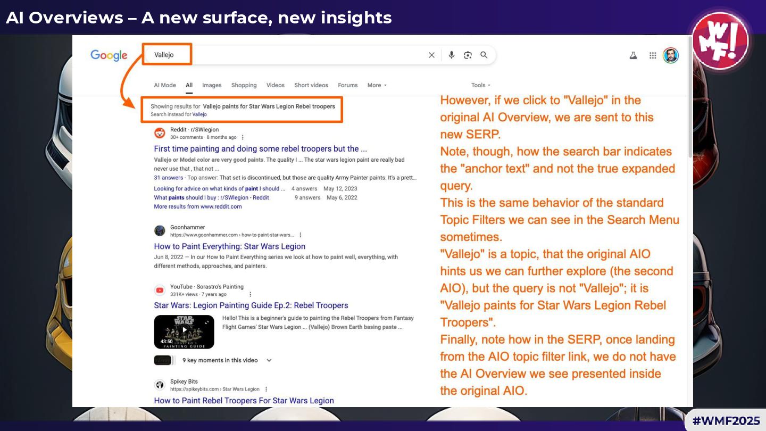
Task: Click the Goonhammer favicon
Action: (160, 230)
